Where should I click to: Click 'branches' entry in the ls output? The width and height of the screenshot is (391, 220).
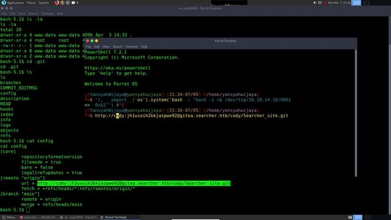(11, 82)
